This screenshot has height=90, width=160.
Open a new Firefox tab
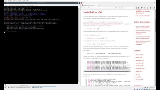click(x=99, y=5)
